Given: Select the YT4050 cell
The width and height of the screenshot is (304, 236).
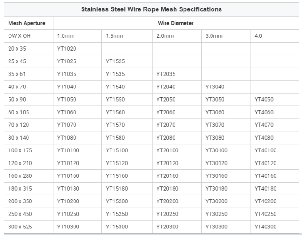Looking at the screenshot, I should [275, 99].
